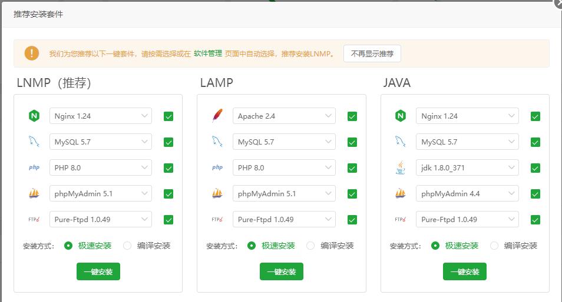This screenshot has width=562, height=302.
Task: Select 编译安装 radio in the LAMP panel
Action: [x=310, y=246]
